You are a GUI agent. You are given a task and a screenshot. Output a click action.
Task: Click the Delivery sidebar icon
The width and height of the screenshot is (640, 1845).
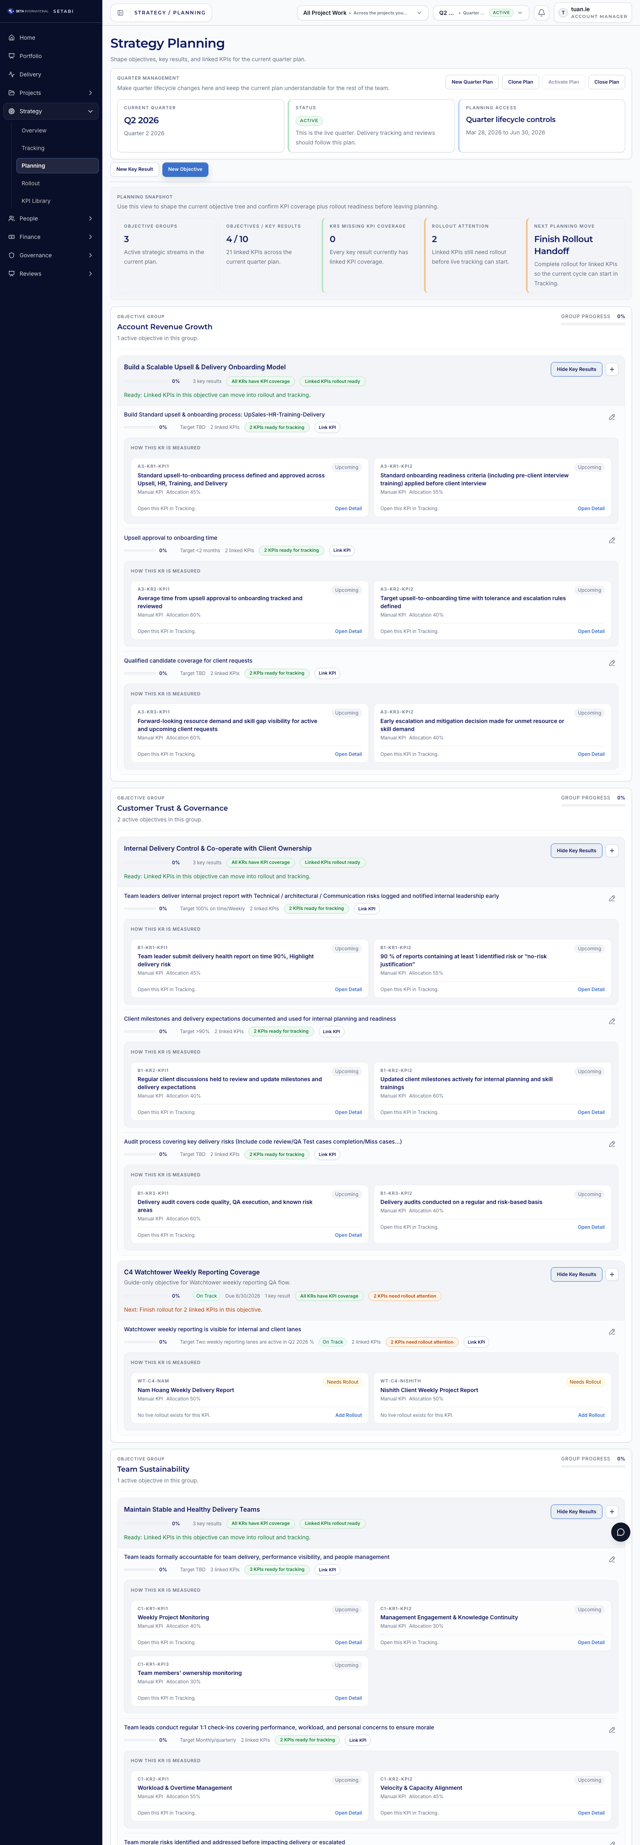click(x=12, y=74)
